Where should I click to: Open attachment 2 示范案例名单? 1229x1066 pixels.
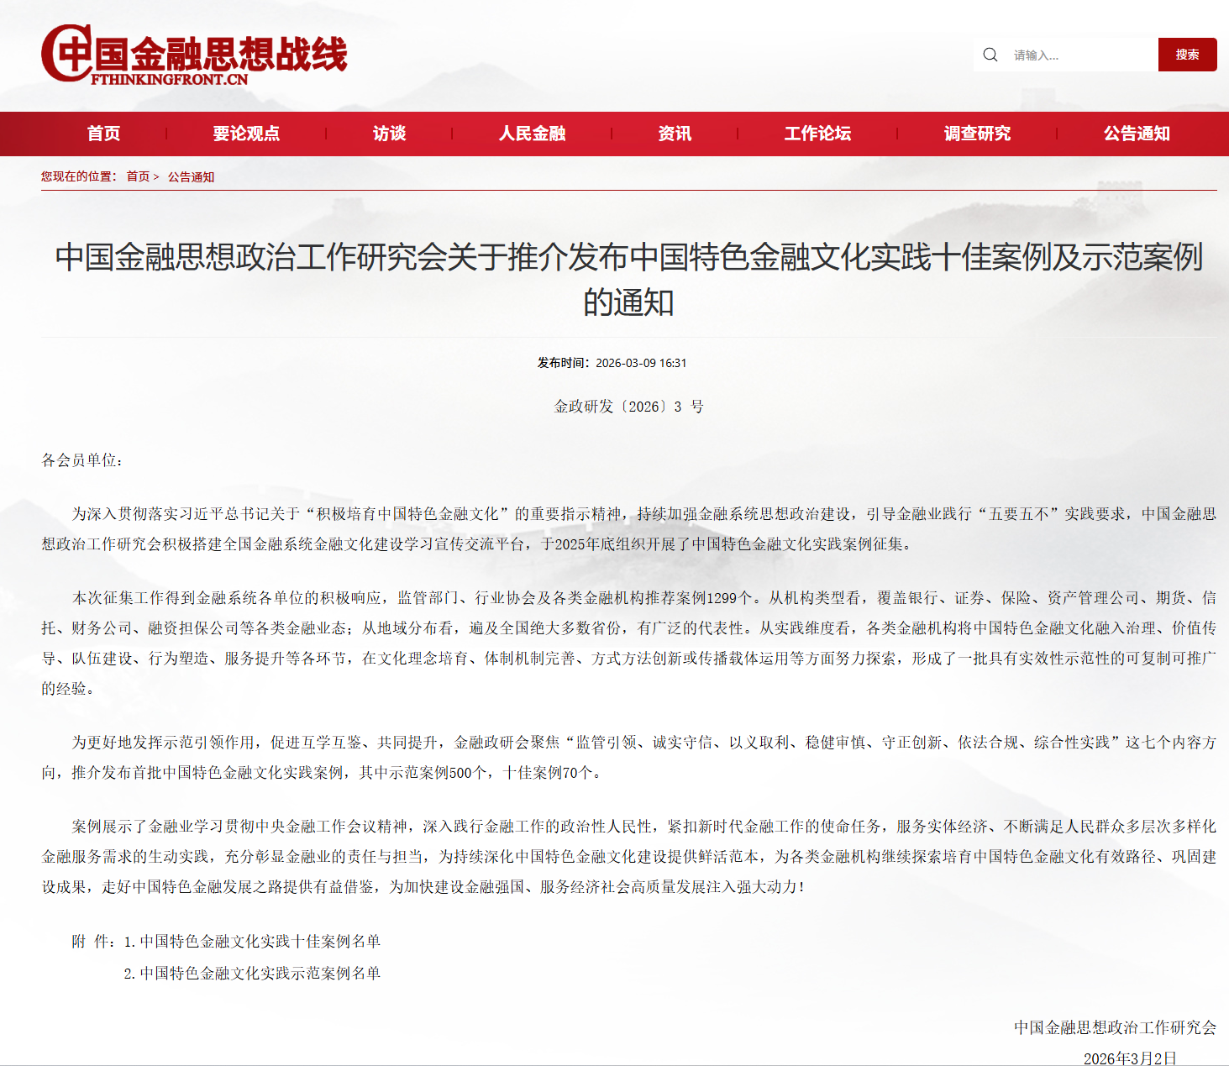(x=260, y=974)
